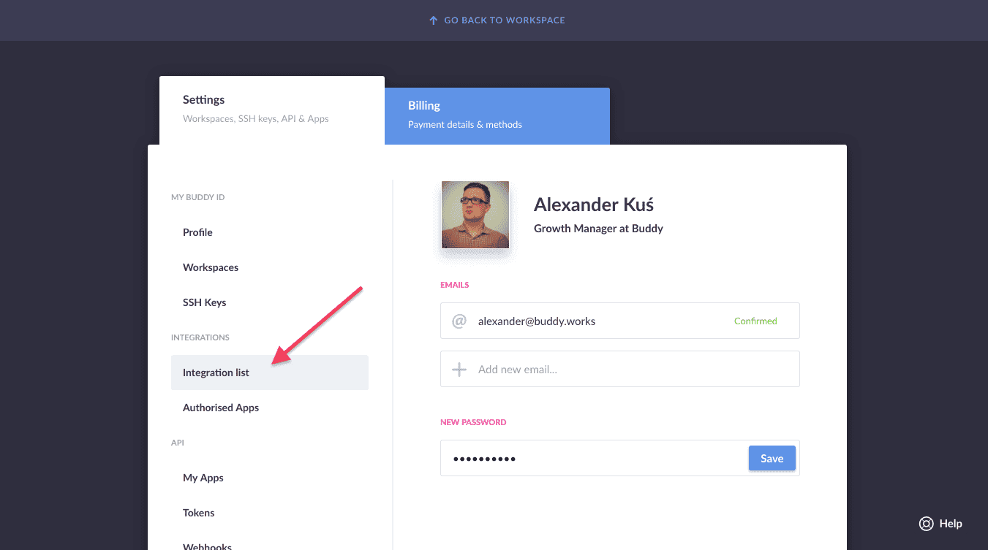This screenshot has height=550, width=988.
Task: Click the up arrow icon beside Go Back to Workspace
Action: [434, 20]
